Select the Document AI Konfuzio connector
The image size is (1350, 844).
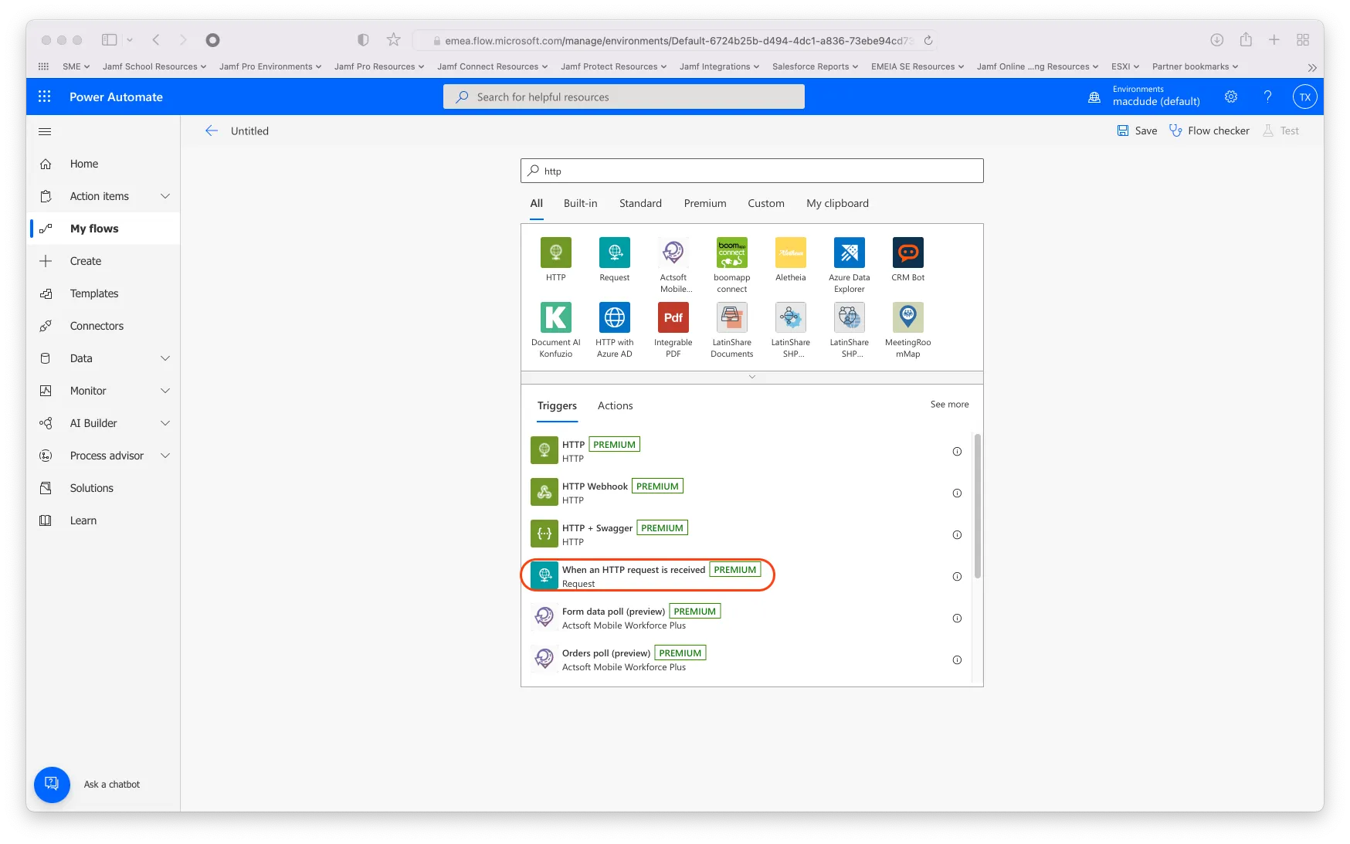tap(555, 317)
